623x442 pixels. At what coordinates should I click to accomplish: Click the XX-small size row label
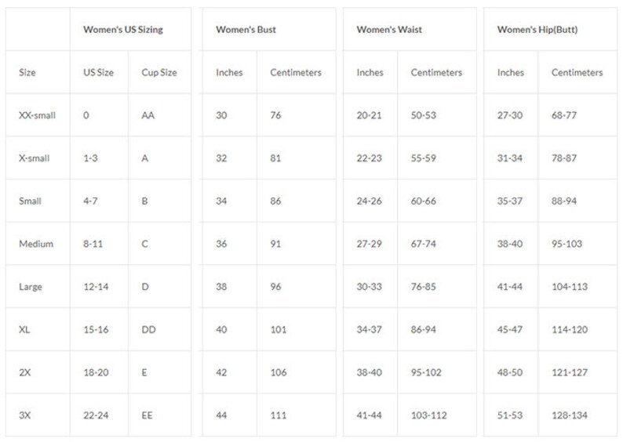[37, 115]
